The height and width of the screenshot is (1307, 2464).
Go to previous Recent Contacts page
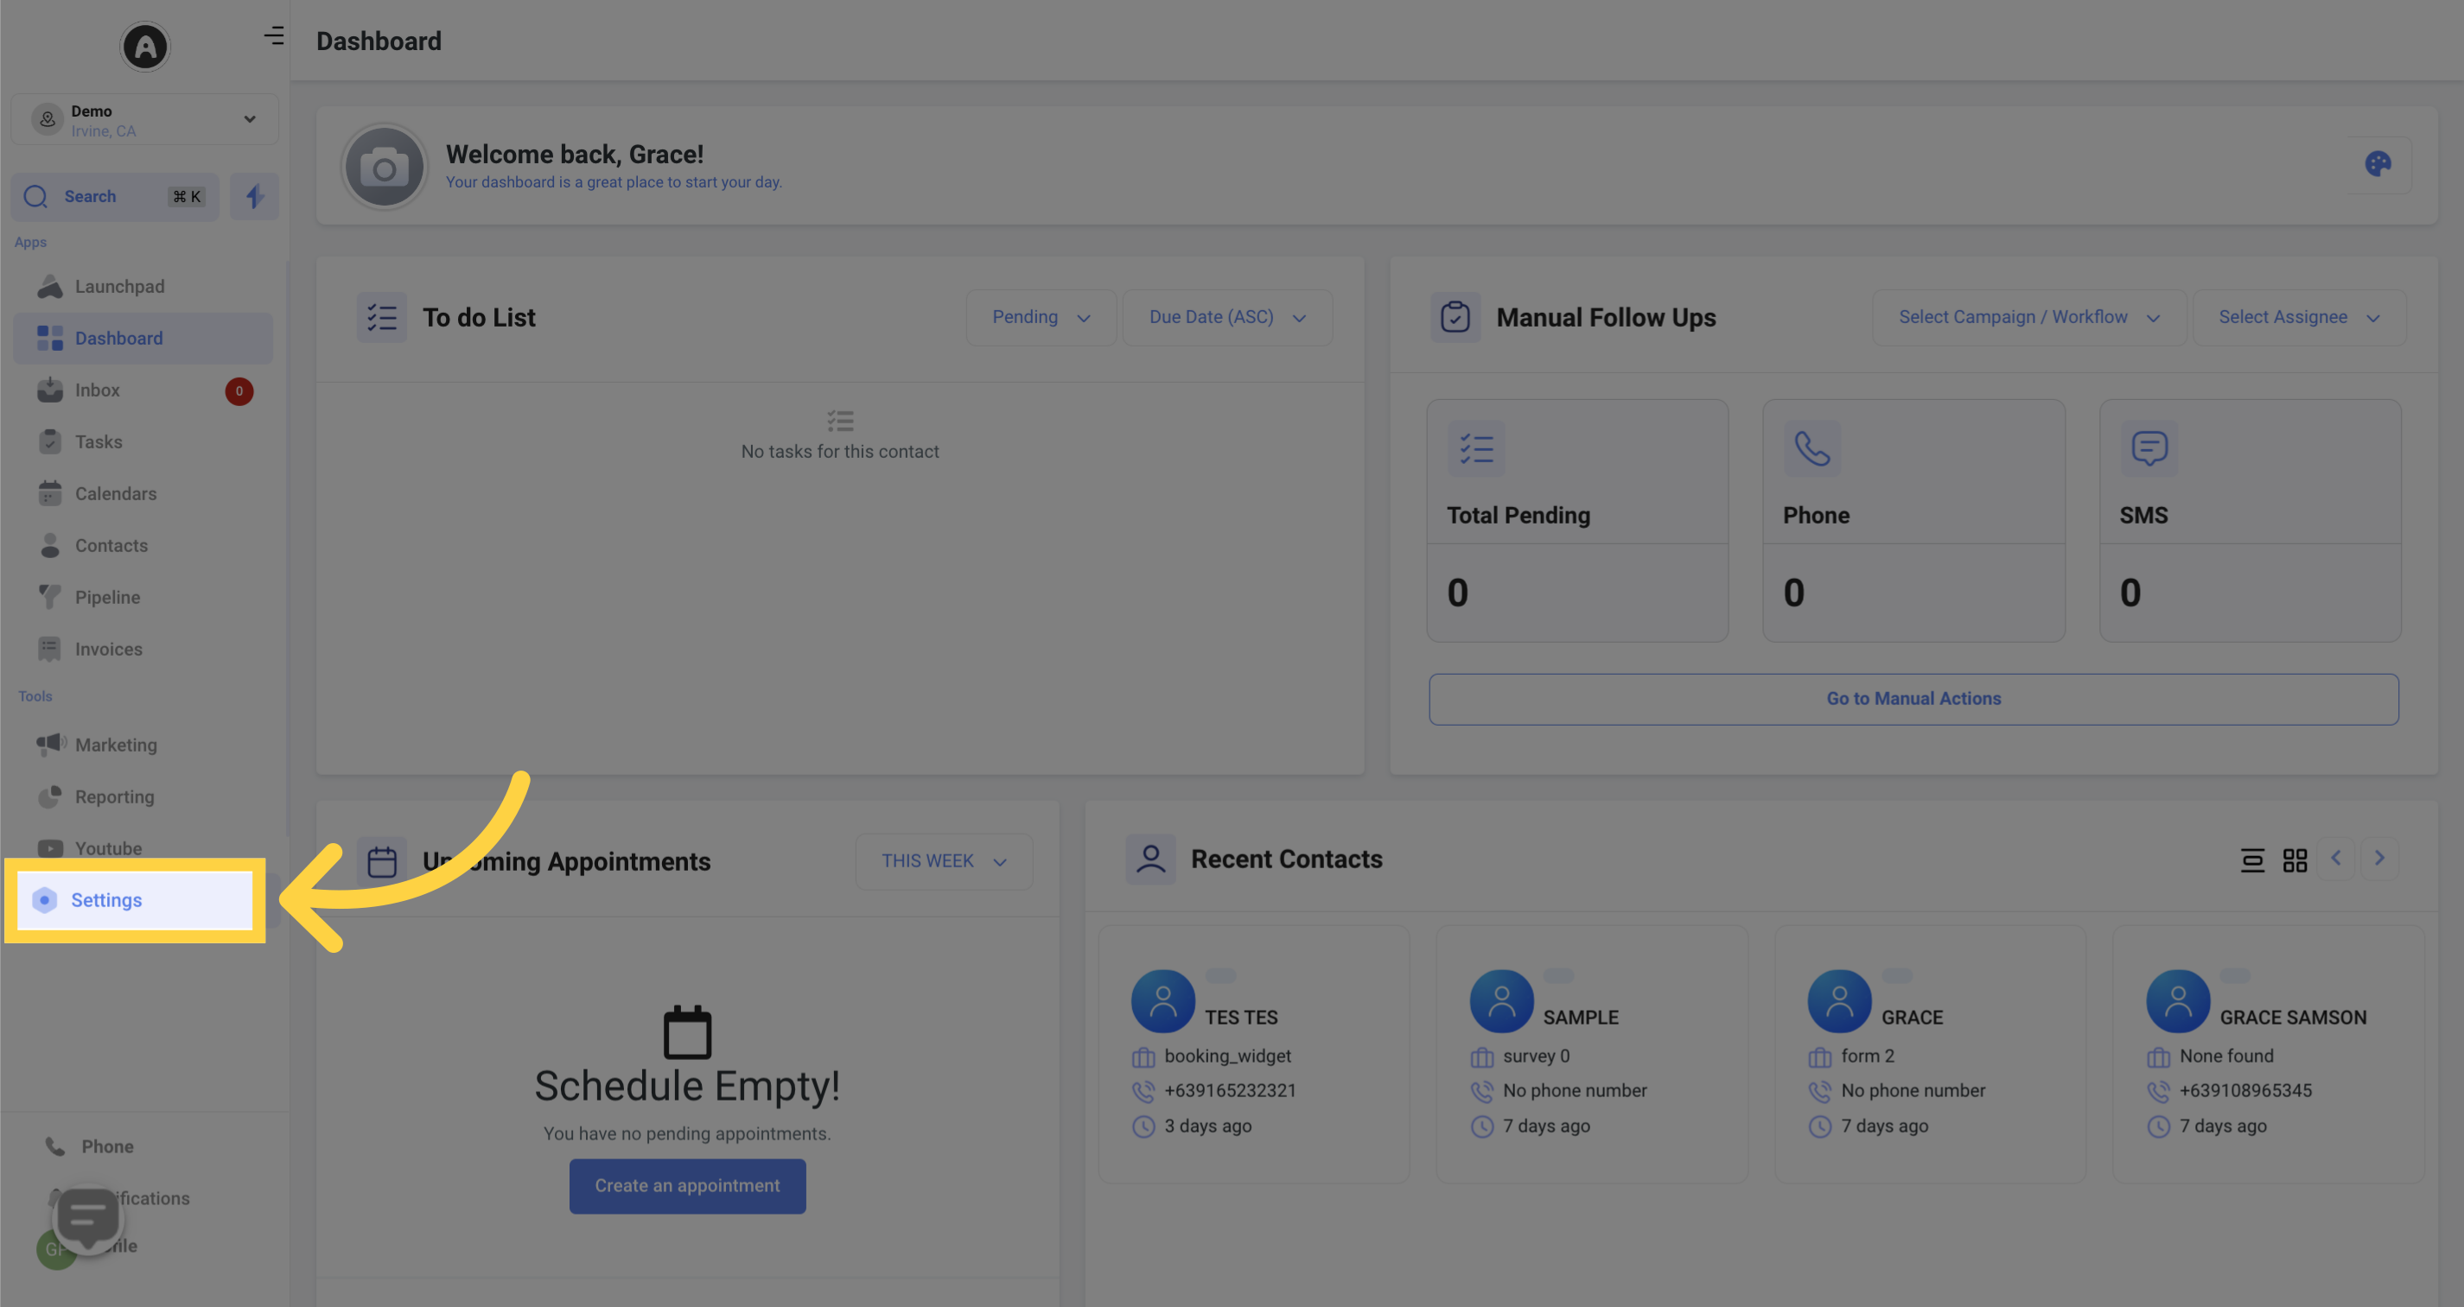tap(2336, 858)
